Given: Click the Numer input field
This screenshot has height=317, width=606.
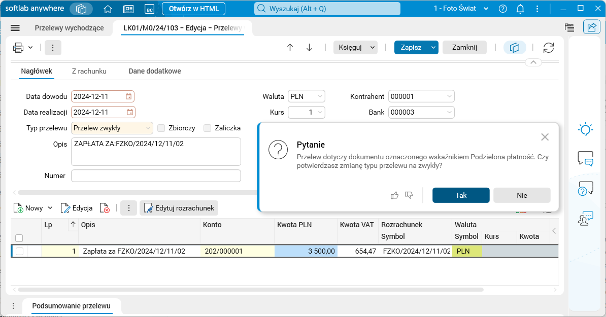Looking at the screenshot, I should (156, 175).
